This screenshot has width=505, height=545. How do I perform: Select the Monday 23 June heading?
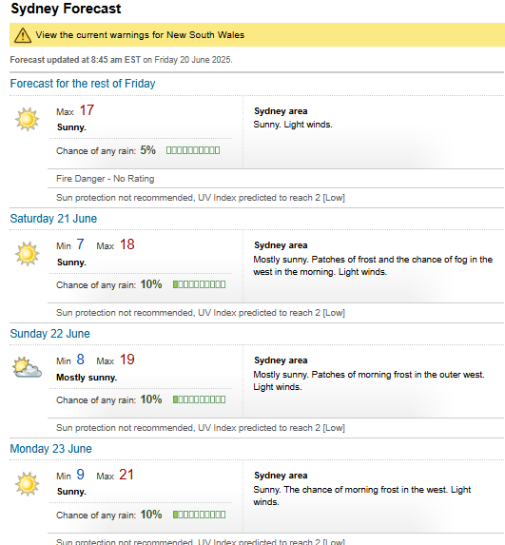pyautogui.click(x=51, y=449)
